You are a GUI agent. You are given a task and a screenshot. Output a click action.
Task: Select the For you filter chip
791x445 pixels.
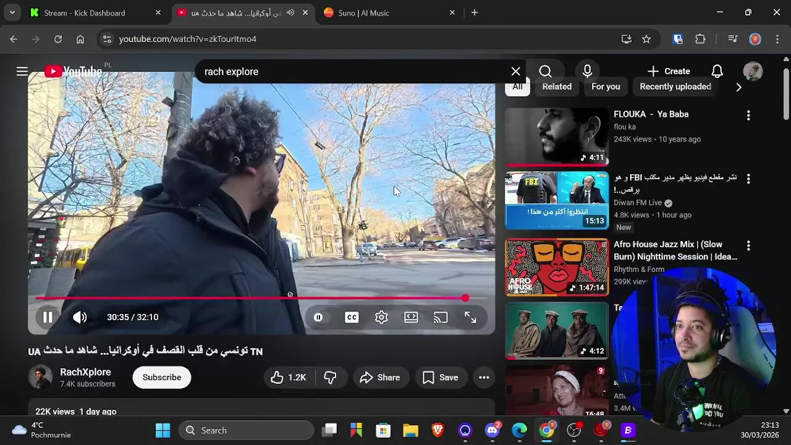click(606, 87)
